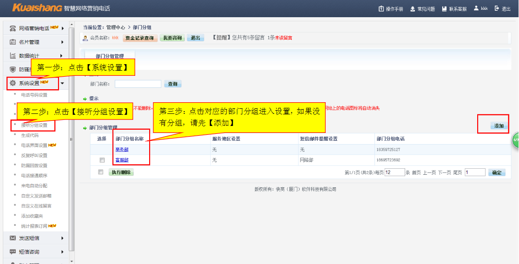Expand the 短信咨询 sidebar menu arrow

[62, 252]
